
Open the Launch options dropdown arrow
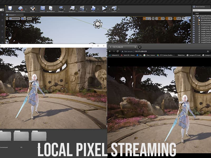119,9
